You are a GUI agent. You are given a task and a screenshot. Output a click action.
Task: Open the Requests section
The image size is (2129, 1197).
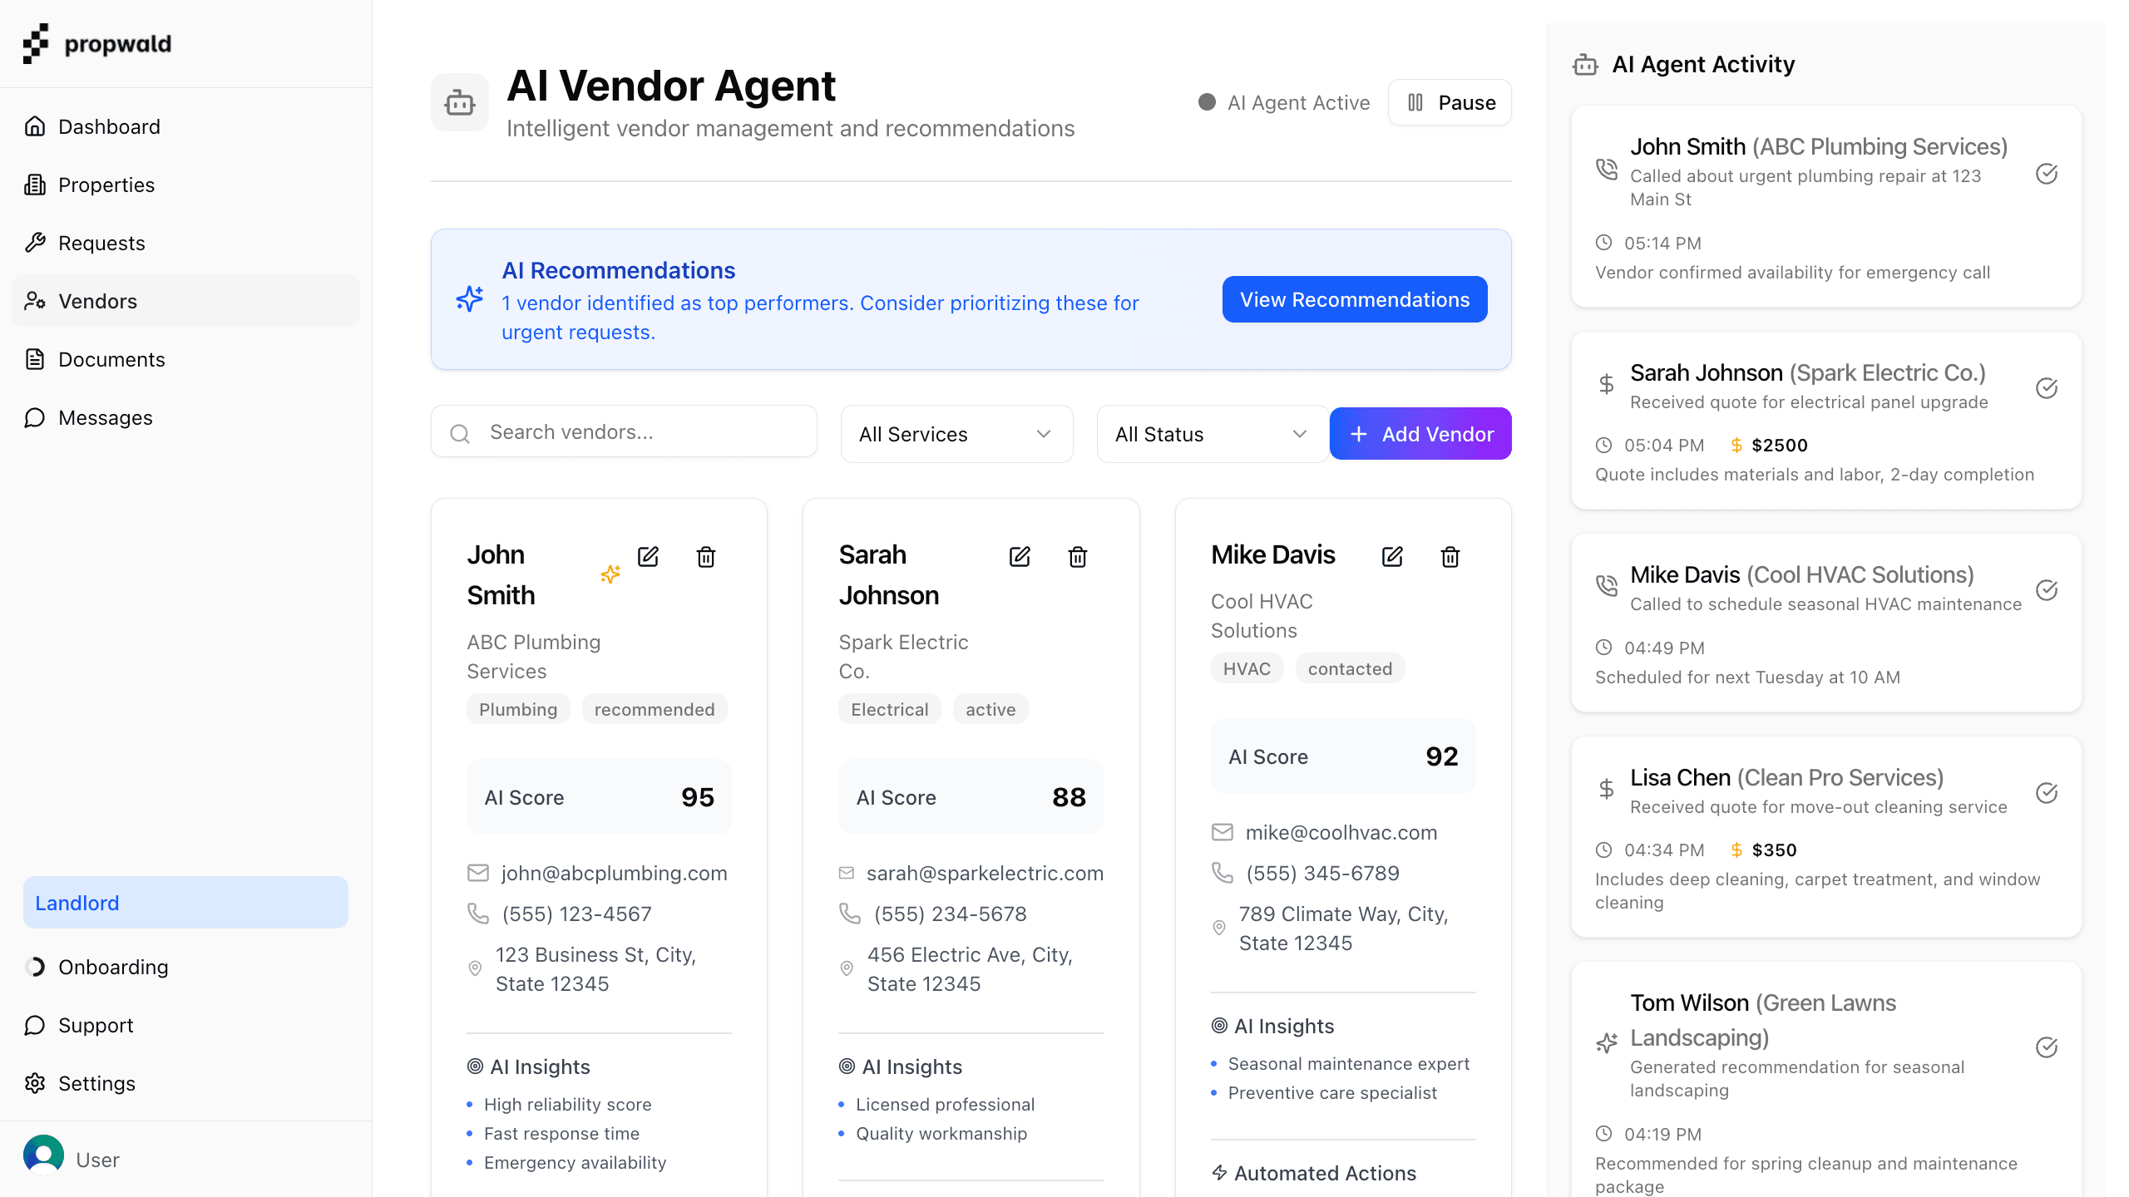101,243
